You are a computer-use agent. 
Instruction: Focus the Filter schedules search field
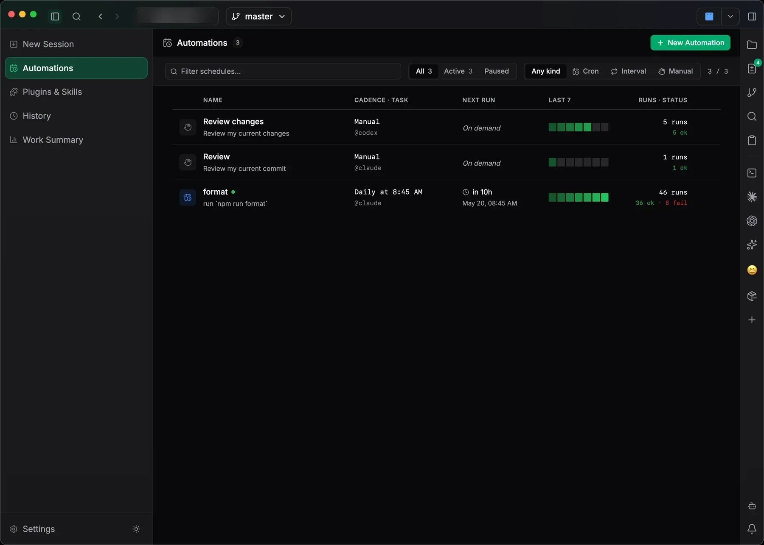(x=283, y=71)
